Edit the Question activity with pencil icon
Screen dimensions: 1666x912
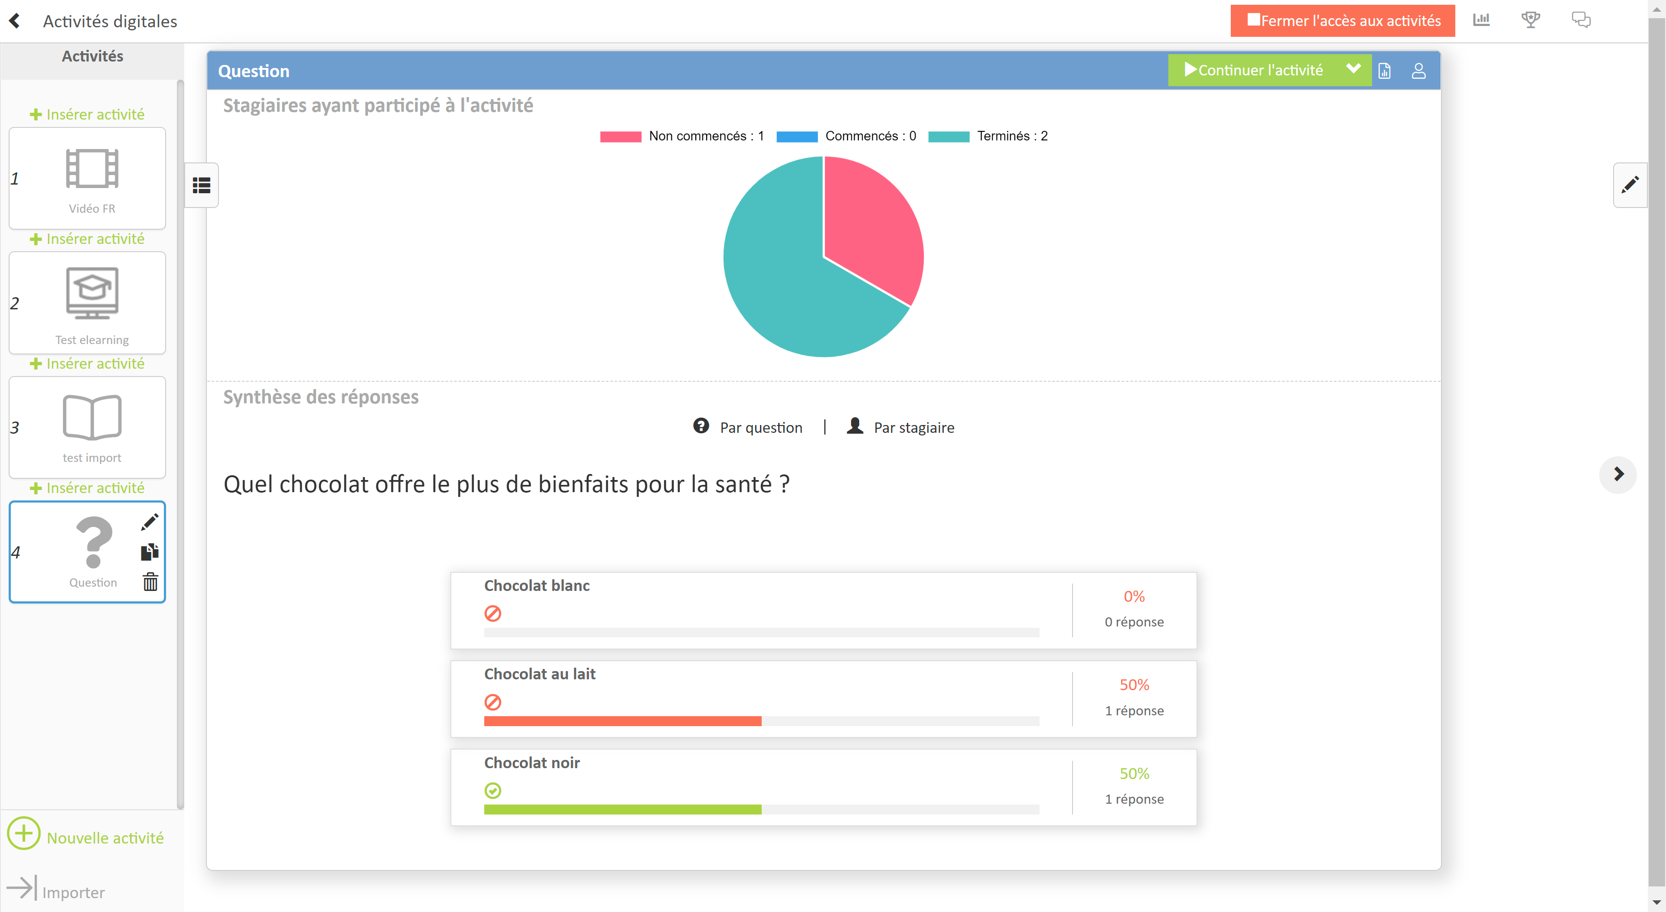pyautogui.click(x=150, y=522)
